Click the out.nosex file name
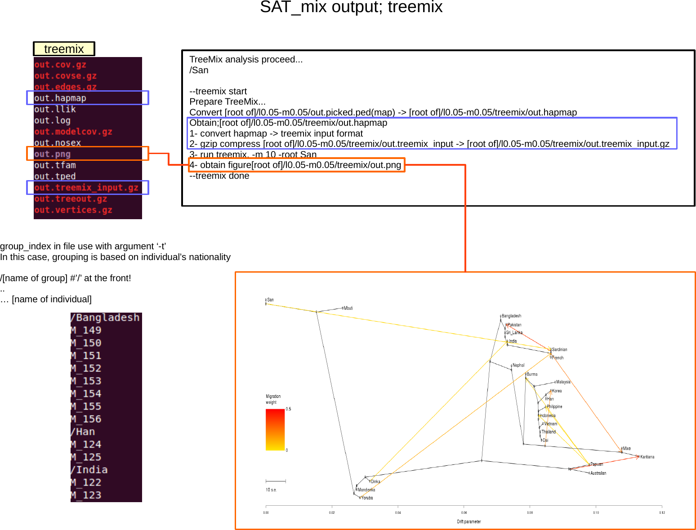 coord(58,143)
